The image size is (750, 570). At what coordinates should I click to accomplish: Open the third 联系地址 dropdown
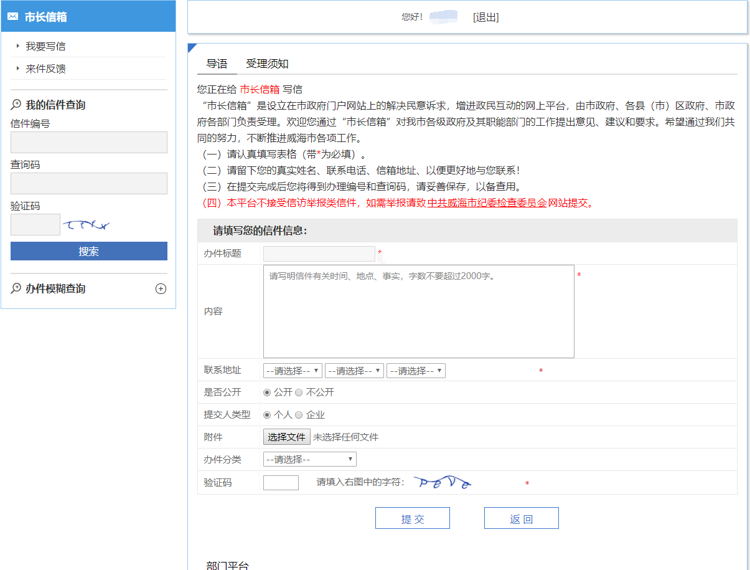tap(416, 371)
